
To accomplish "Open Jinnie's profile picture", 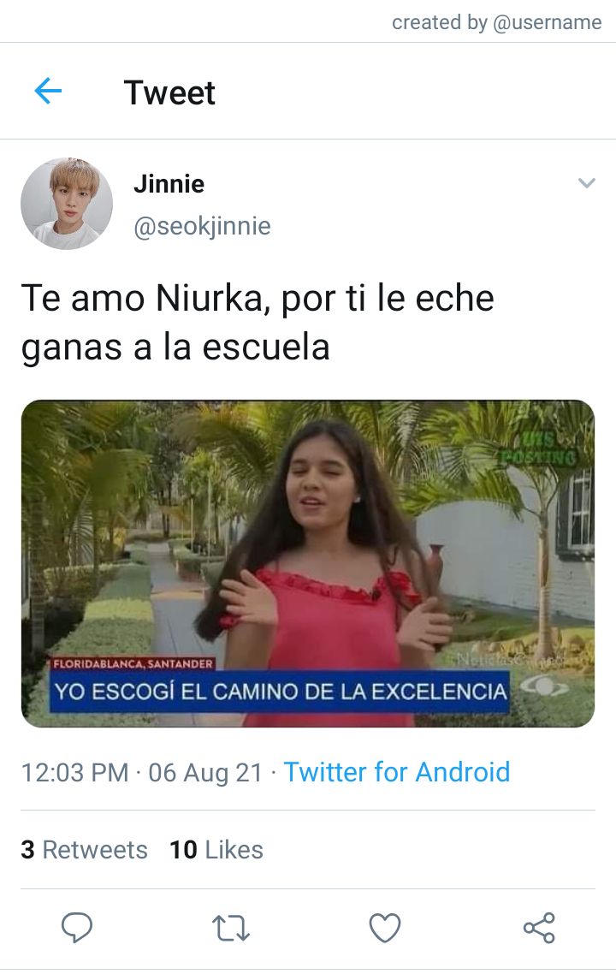I will (67, 204).
